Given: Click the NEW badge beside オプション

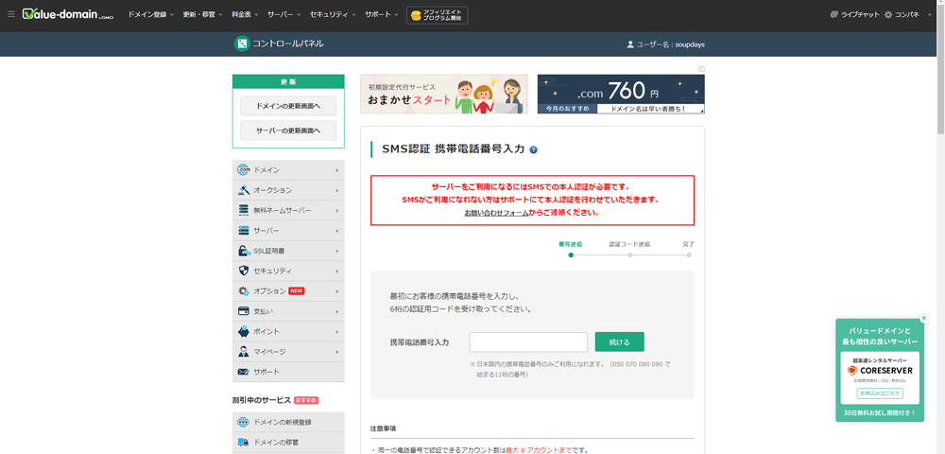Looking at the screenshot, I should click(x=296, y=291).
